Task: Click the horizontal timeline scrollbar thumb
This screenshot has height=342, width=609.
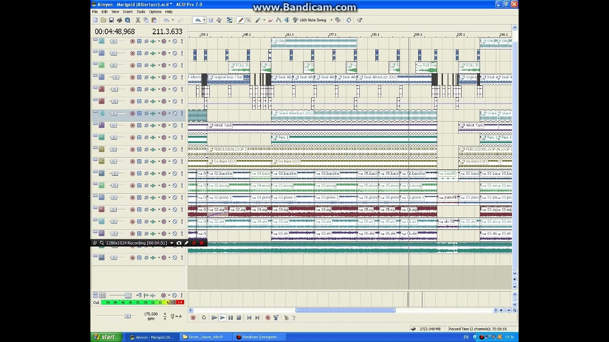Action: [345, 310]
